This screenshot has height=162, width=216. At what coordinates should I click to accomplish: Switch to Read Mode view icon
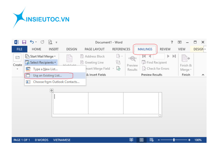pyautogui.click(x=131, y=140)
